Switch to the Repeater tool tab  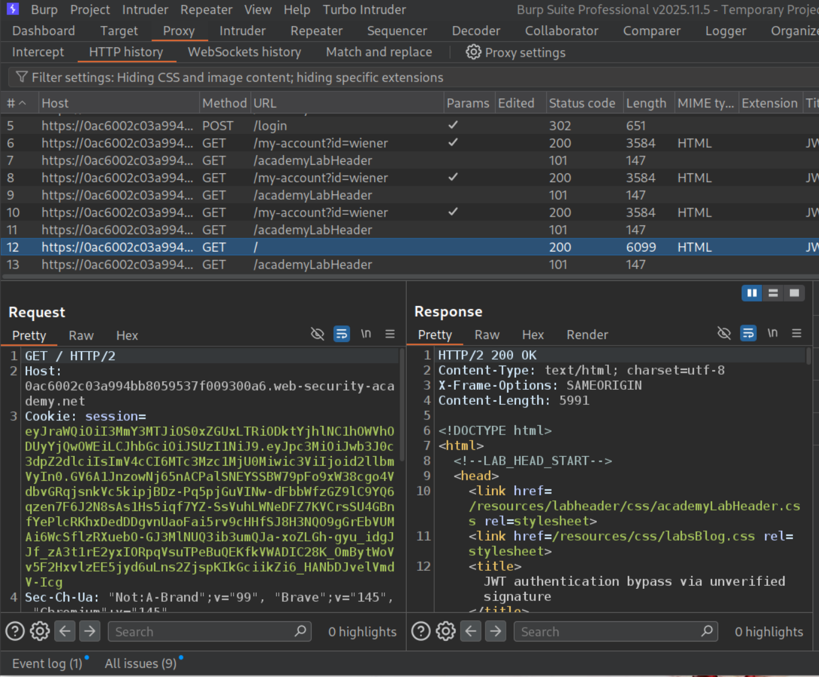click(x=316, y=31)
